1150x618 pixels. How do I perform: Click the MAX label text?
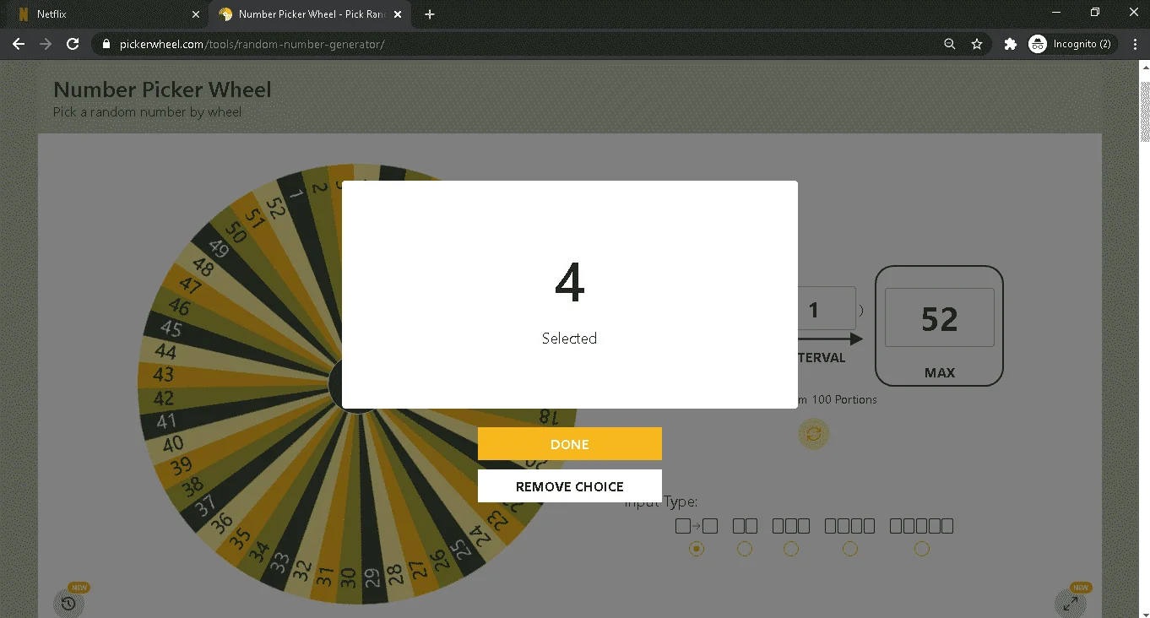tap(940, 372)
